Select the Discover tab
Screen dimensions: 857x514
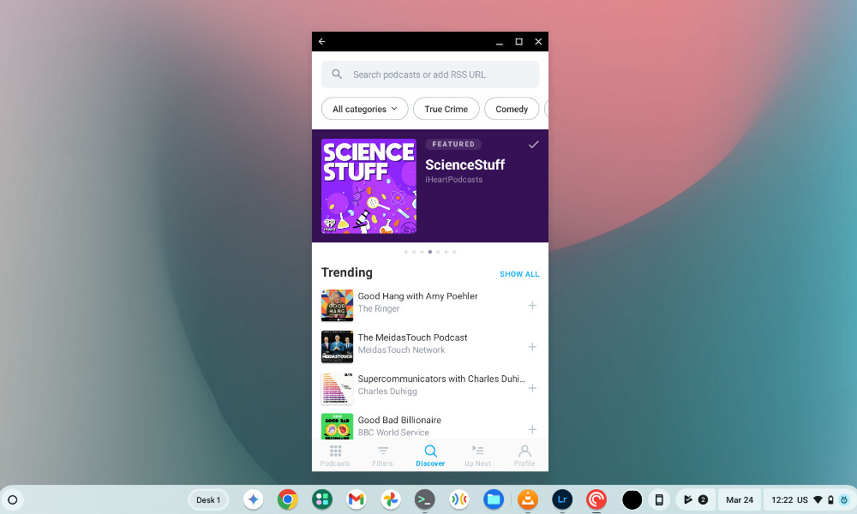tap(430, 456)
